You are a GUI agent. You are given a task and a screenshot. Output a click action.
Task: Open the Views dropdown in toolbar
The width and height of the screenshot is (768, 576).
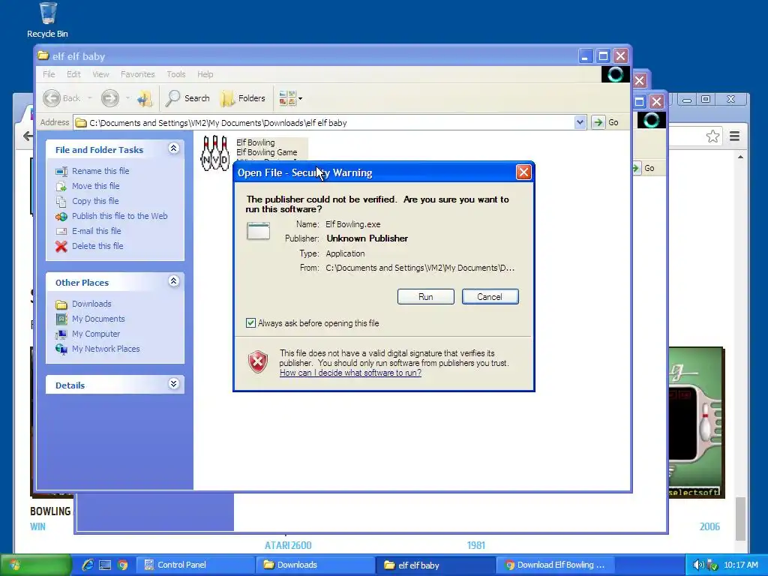290,98
